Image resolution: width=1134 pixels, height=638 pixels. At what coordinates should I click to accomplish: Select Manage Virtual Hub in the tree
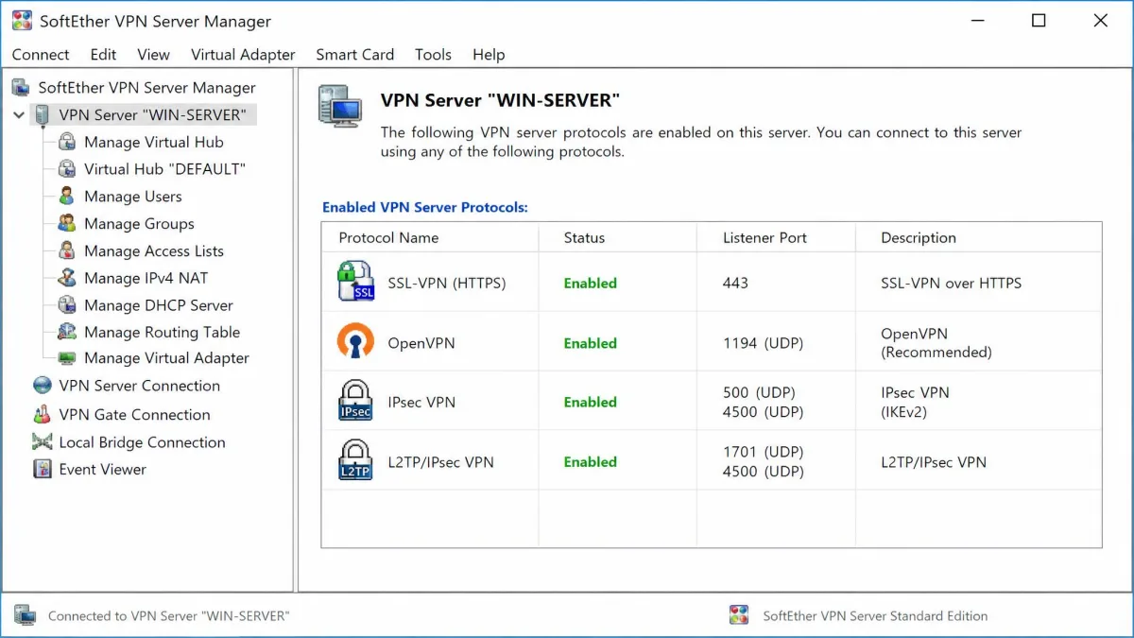[x=154, y=142]
